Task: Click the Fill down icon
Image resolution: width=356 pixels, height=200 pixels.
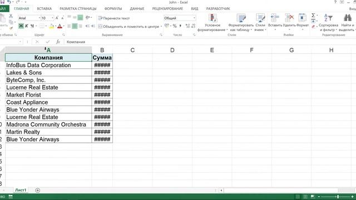Action: click(x=313, y=21)
